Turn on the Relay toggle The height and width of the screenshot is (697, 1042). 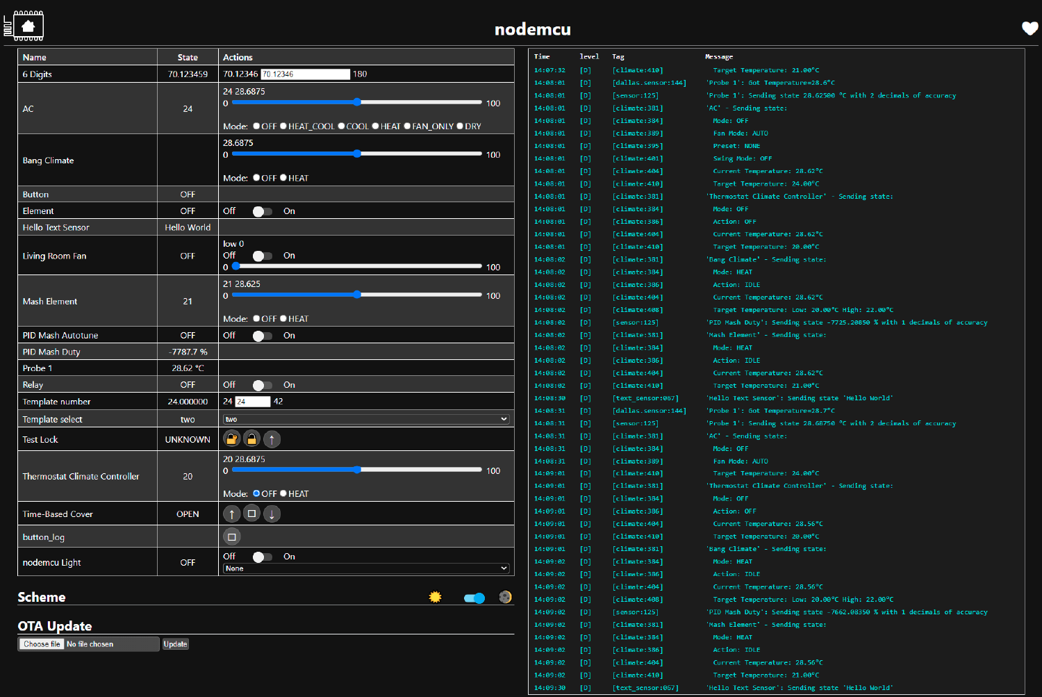[x=262, y=384]
